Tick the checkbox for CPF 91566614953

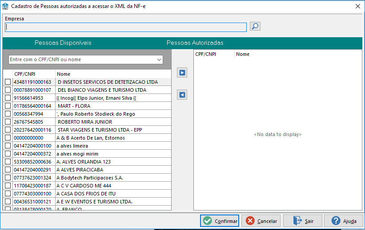(x=8, y=97)
